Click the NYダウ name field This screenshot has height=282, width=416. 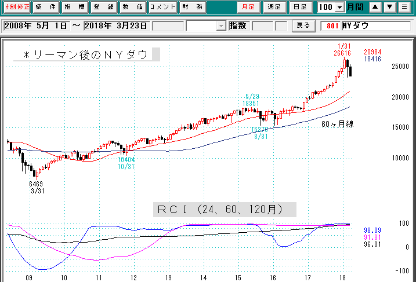point(376,26)
